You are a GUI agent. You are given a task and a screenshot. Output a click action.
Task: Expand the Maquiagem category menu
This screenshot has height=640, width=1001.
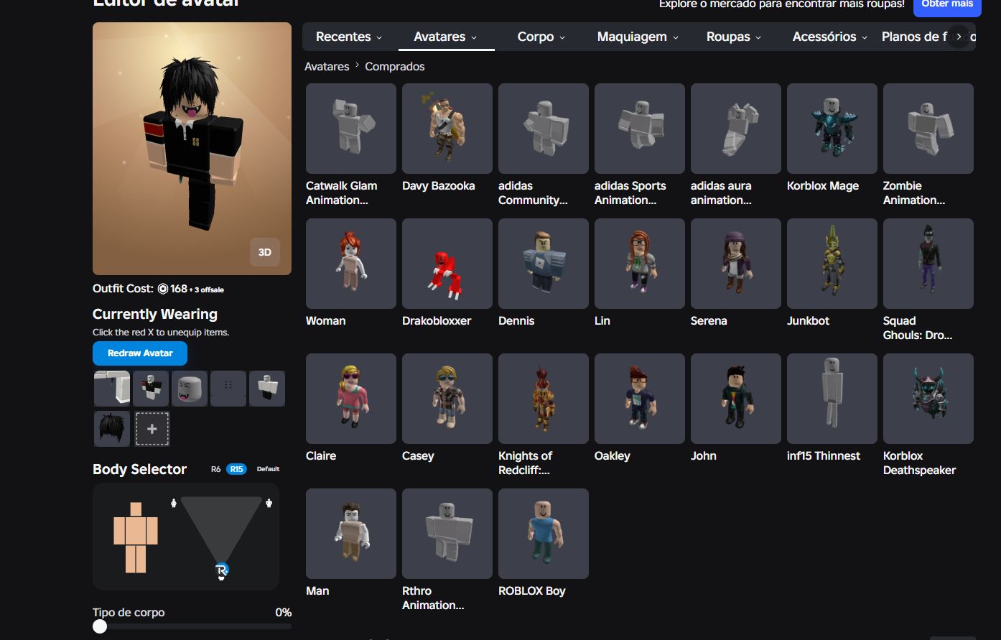coord(638,37)
